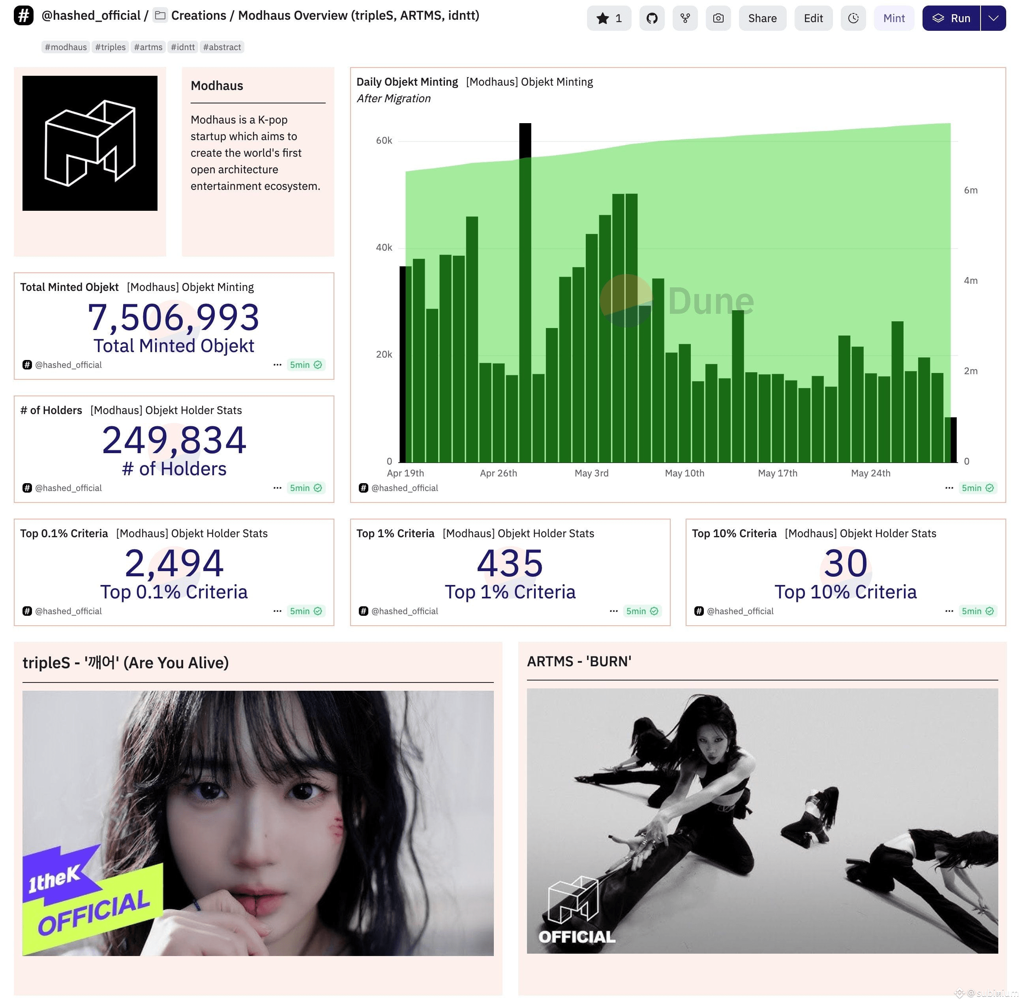Viewport: 1022px width, 1003px height.
Task: Open the query link beside Top 1% Criteria title
Action: pyautogui.click(x=518, y=534)
